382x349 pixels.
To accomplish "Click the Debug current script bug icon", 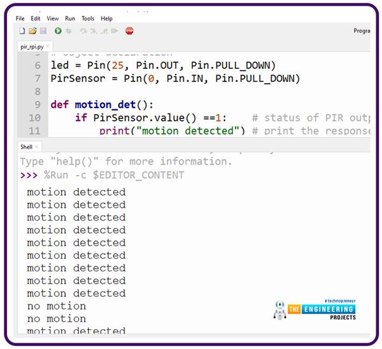I will (x=69, y=31).
